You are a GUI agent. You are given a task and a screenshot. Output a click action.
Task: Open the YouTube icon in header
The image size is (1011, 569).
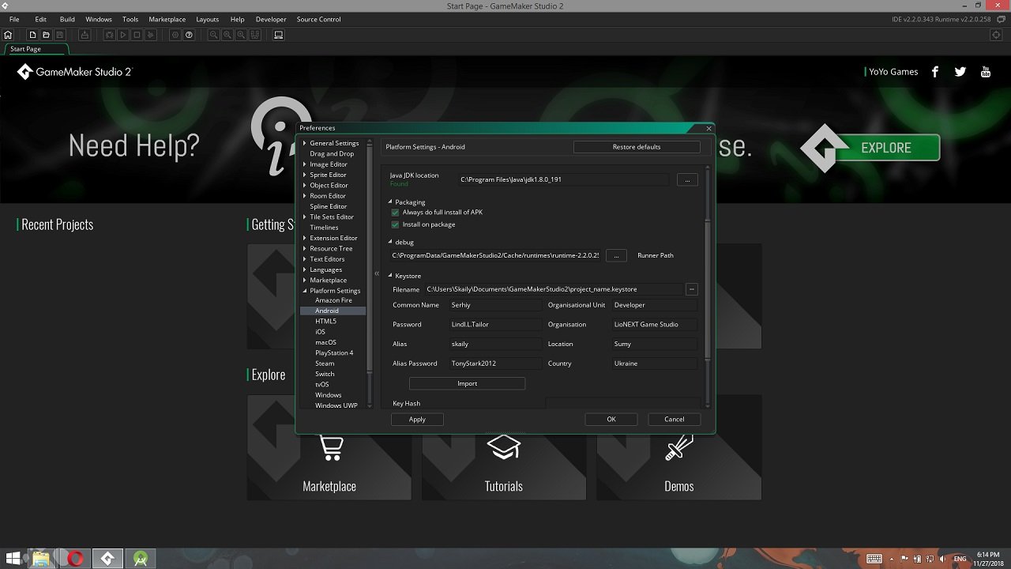985,72
